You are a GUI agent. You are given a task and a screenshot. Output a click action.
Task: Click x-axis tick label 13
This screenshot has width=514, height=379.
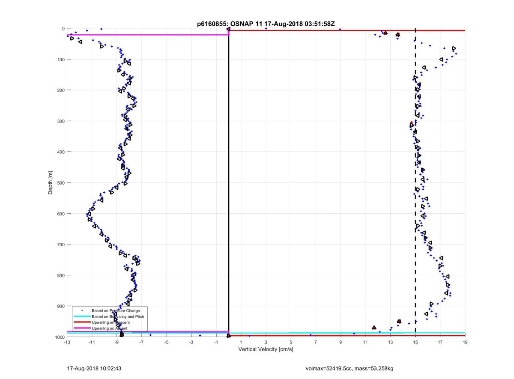click(390, 342)
